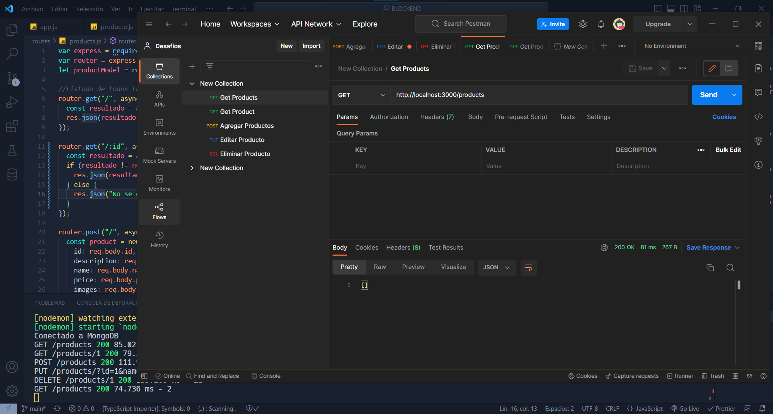Screen dimensions: 773x414
Task: Open the Test Results response tab
Action: (446, 248)
